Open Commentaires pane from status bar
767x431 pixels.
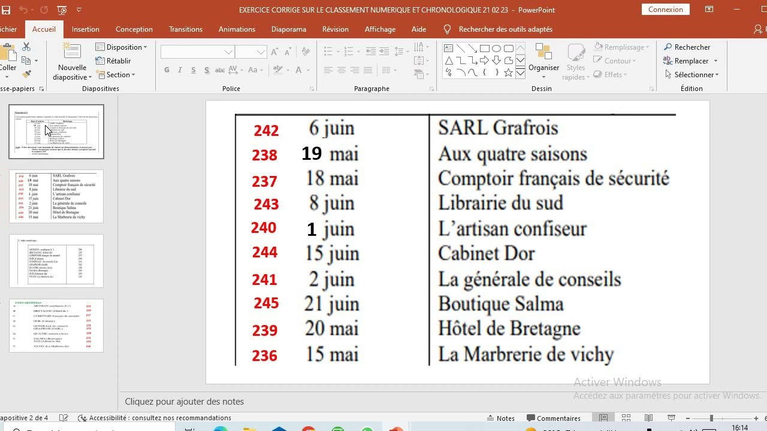pos(554,418)
